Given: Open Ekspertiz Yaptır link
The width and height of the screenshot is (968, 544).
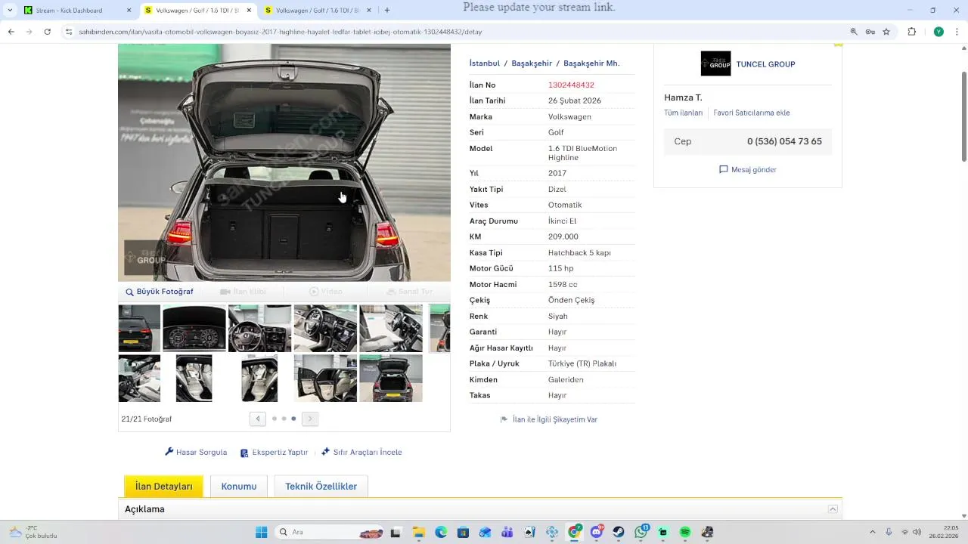Looking at the screenshot, I should point(274,453).
